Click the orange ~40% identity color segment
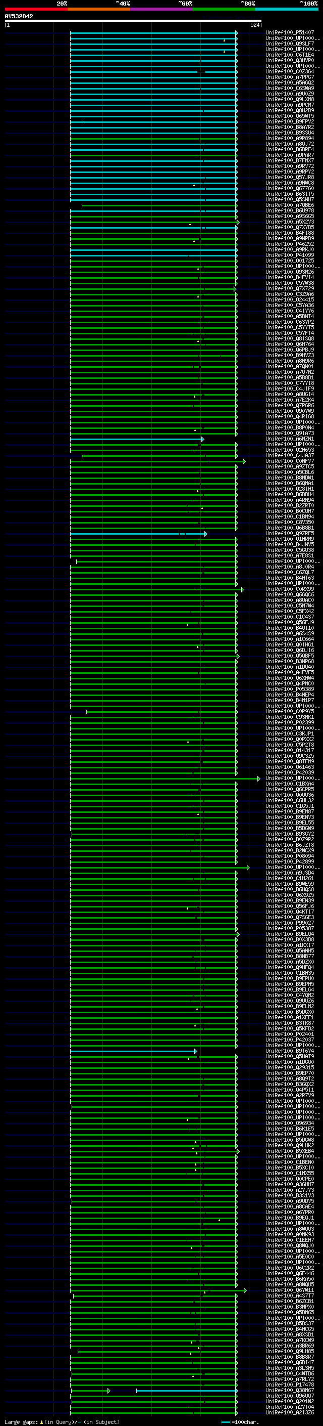The image size is (323, 1426). (x=99, y=9)
